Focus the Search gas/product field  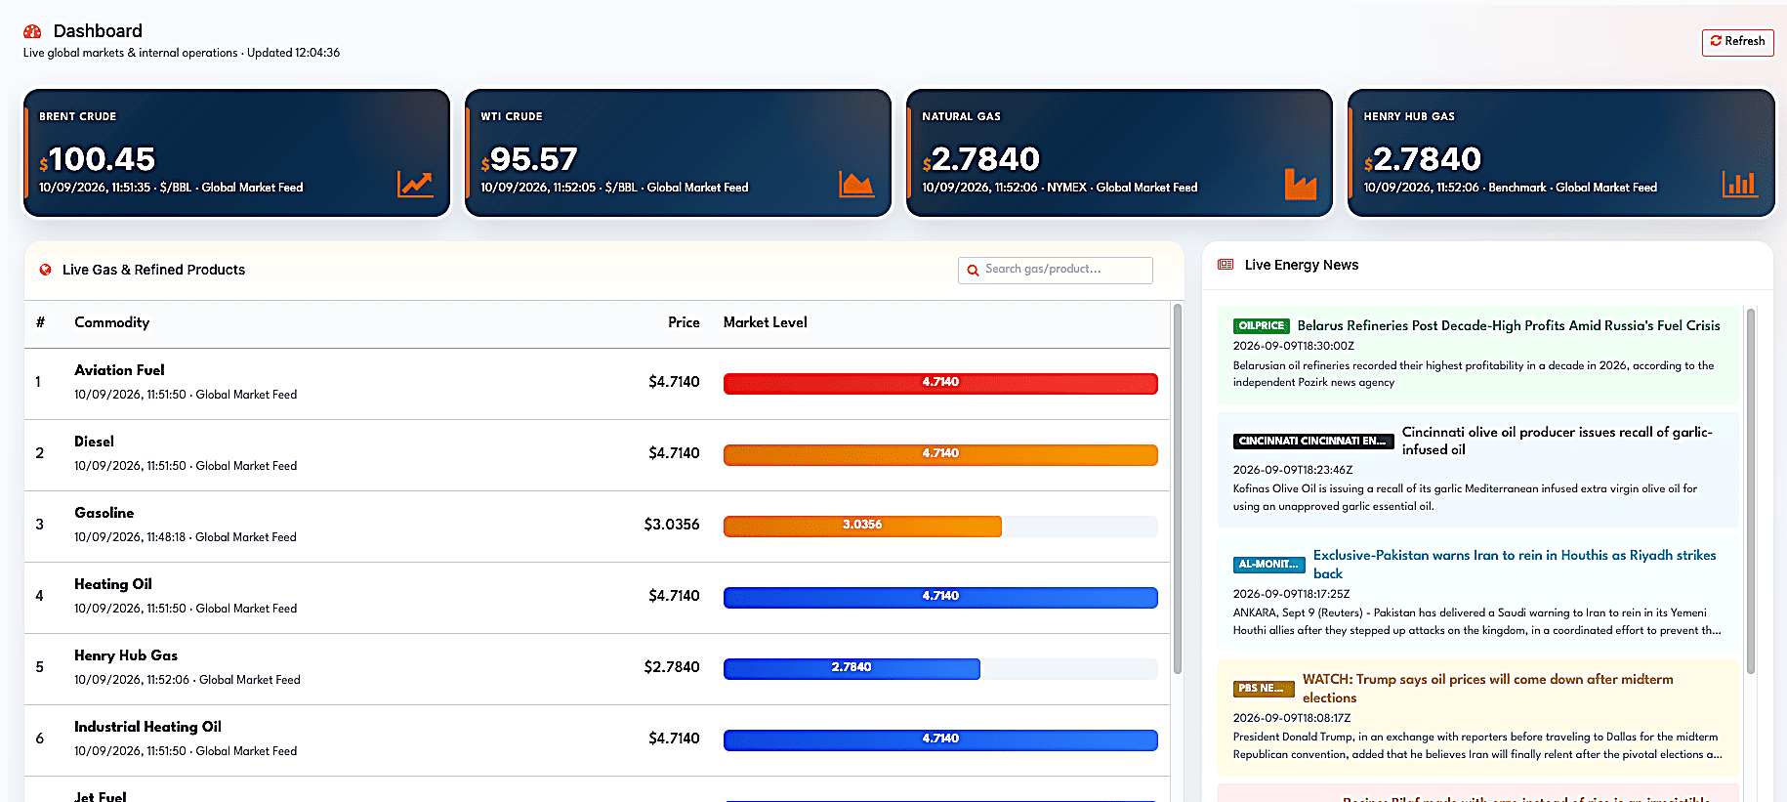tap(1056, 270)
